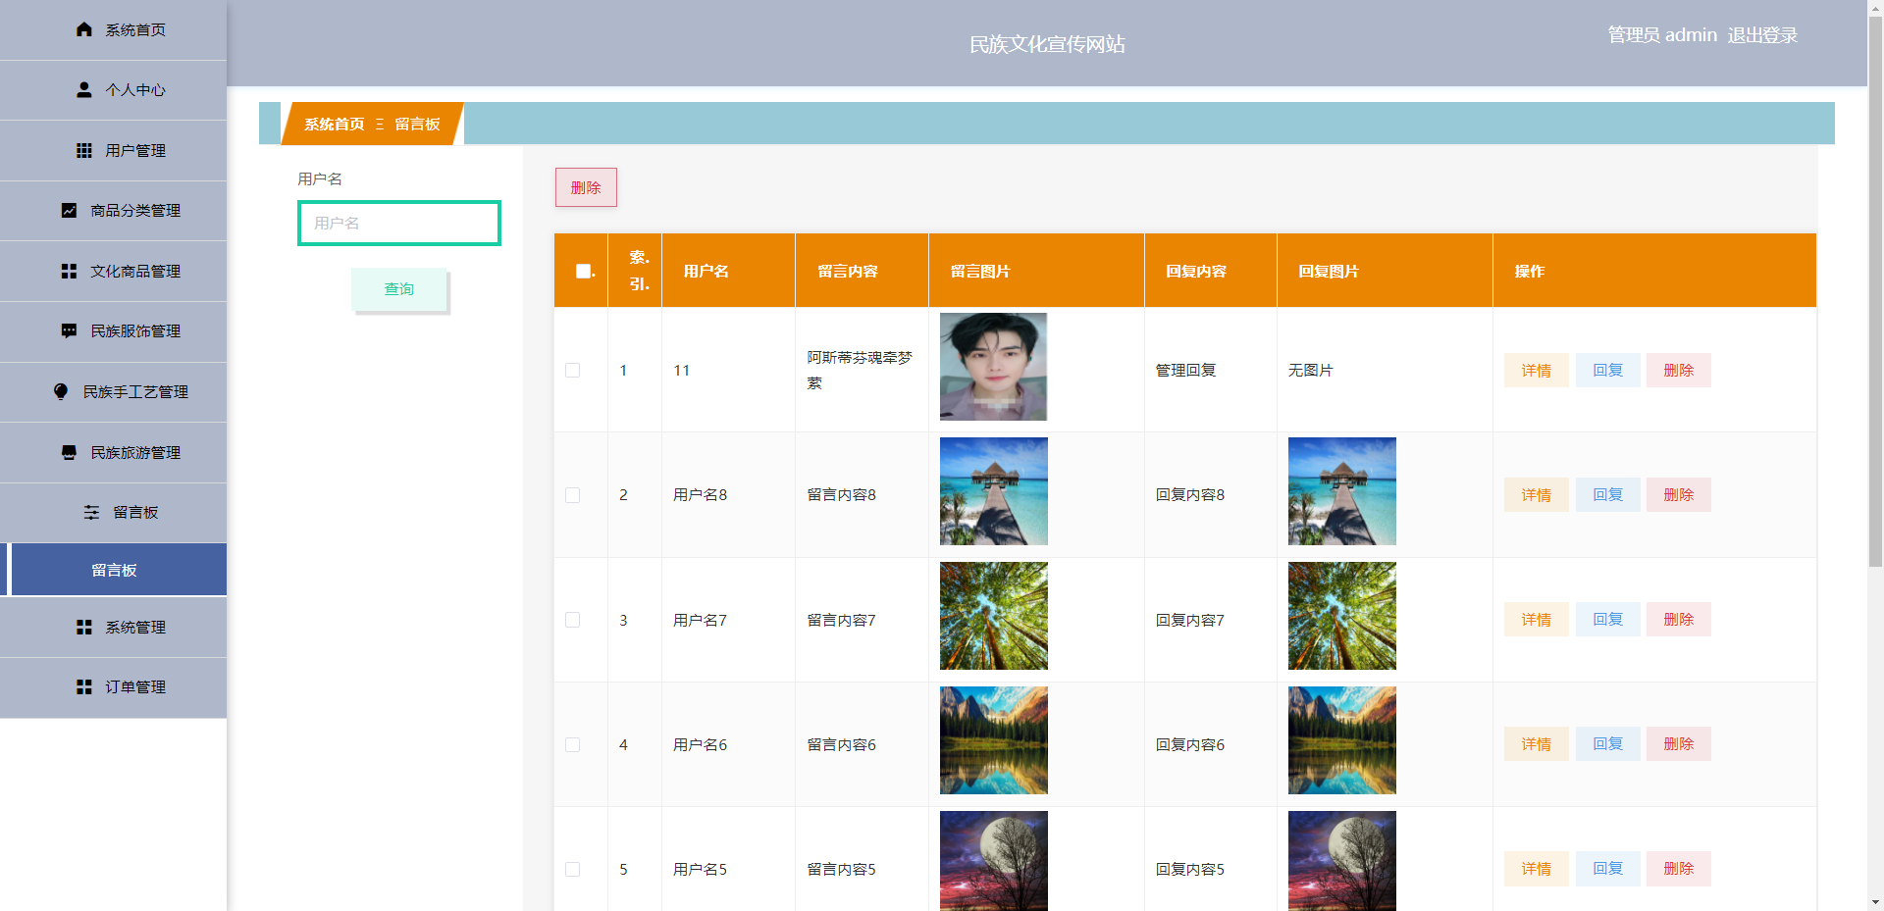
Task: Toggle the select-all checkbox in table header
Action: [583, 271]
